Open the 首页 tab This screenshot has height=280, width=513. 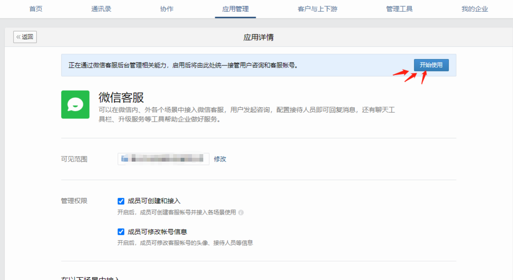click(36, 9)
